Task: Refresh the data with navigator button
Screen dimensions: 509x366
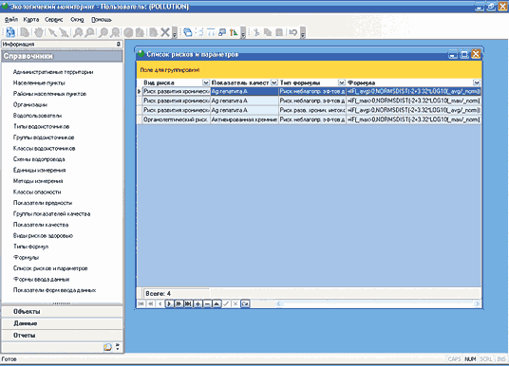Action: [245, 303]
